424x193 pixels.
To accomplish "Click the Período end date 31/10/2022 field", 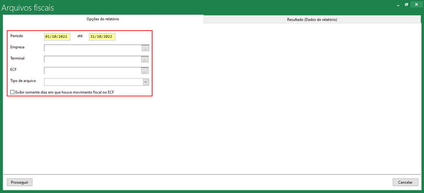I will 102,37.
